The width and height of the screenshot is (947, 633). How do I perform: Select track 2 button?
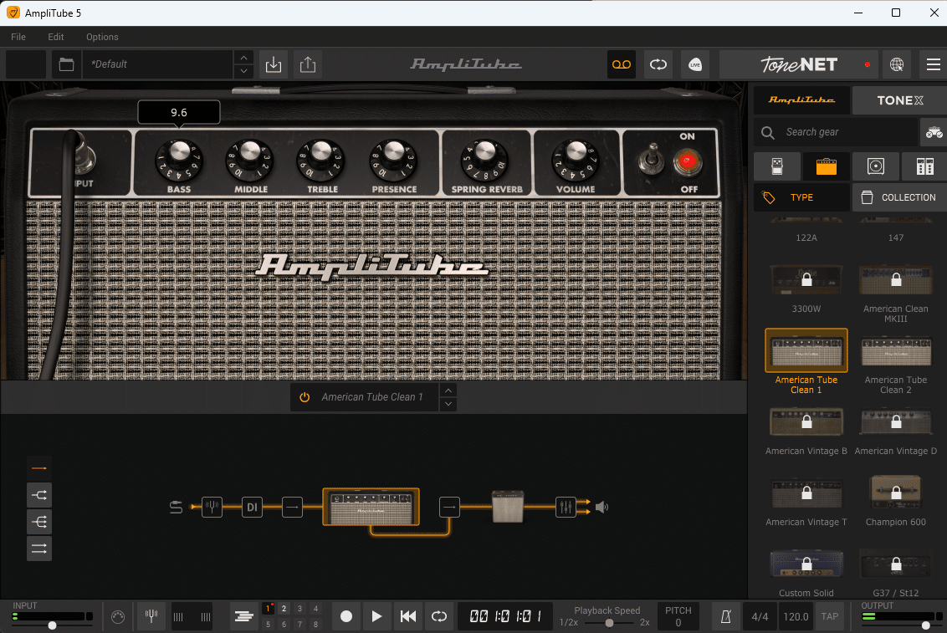coord(284,609)
